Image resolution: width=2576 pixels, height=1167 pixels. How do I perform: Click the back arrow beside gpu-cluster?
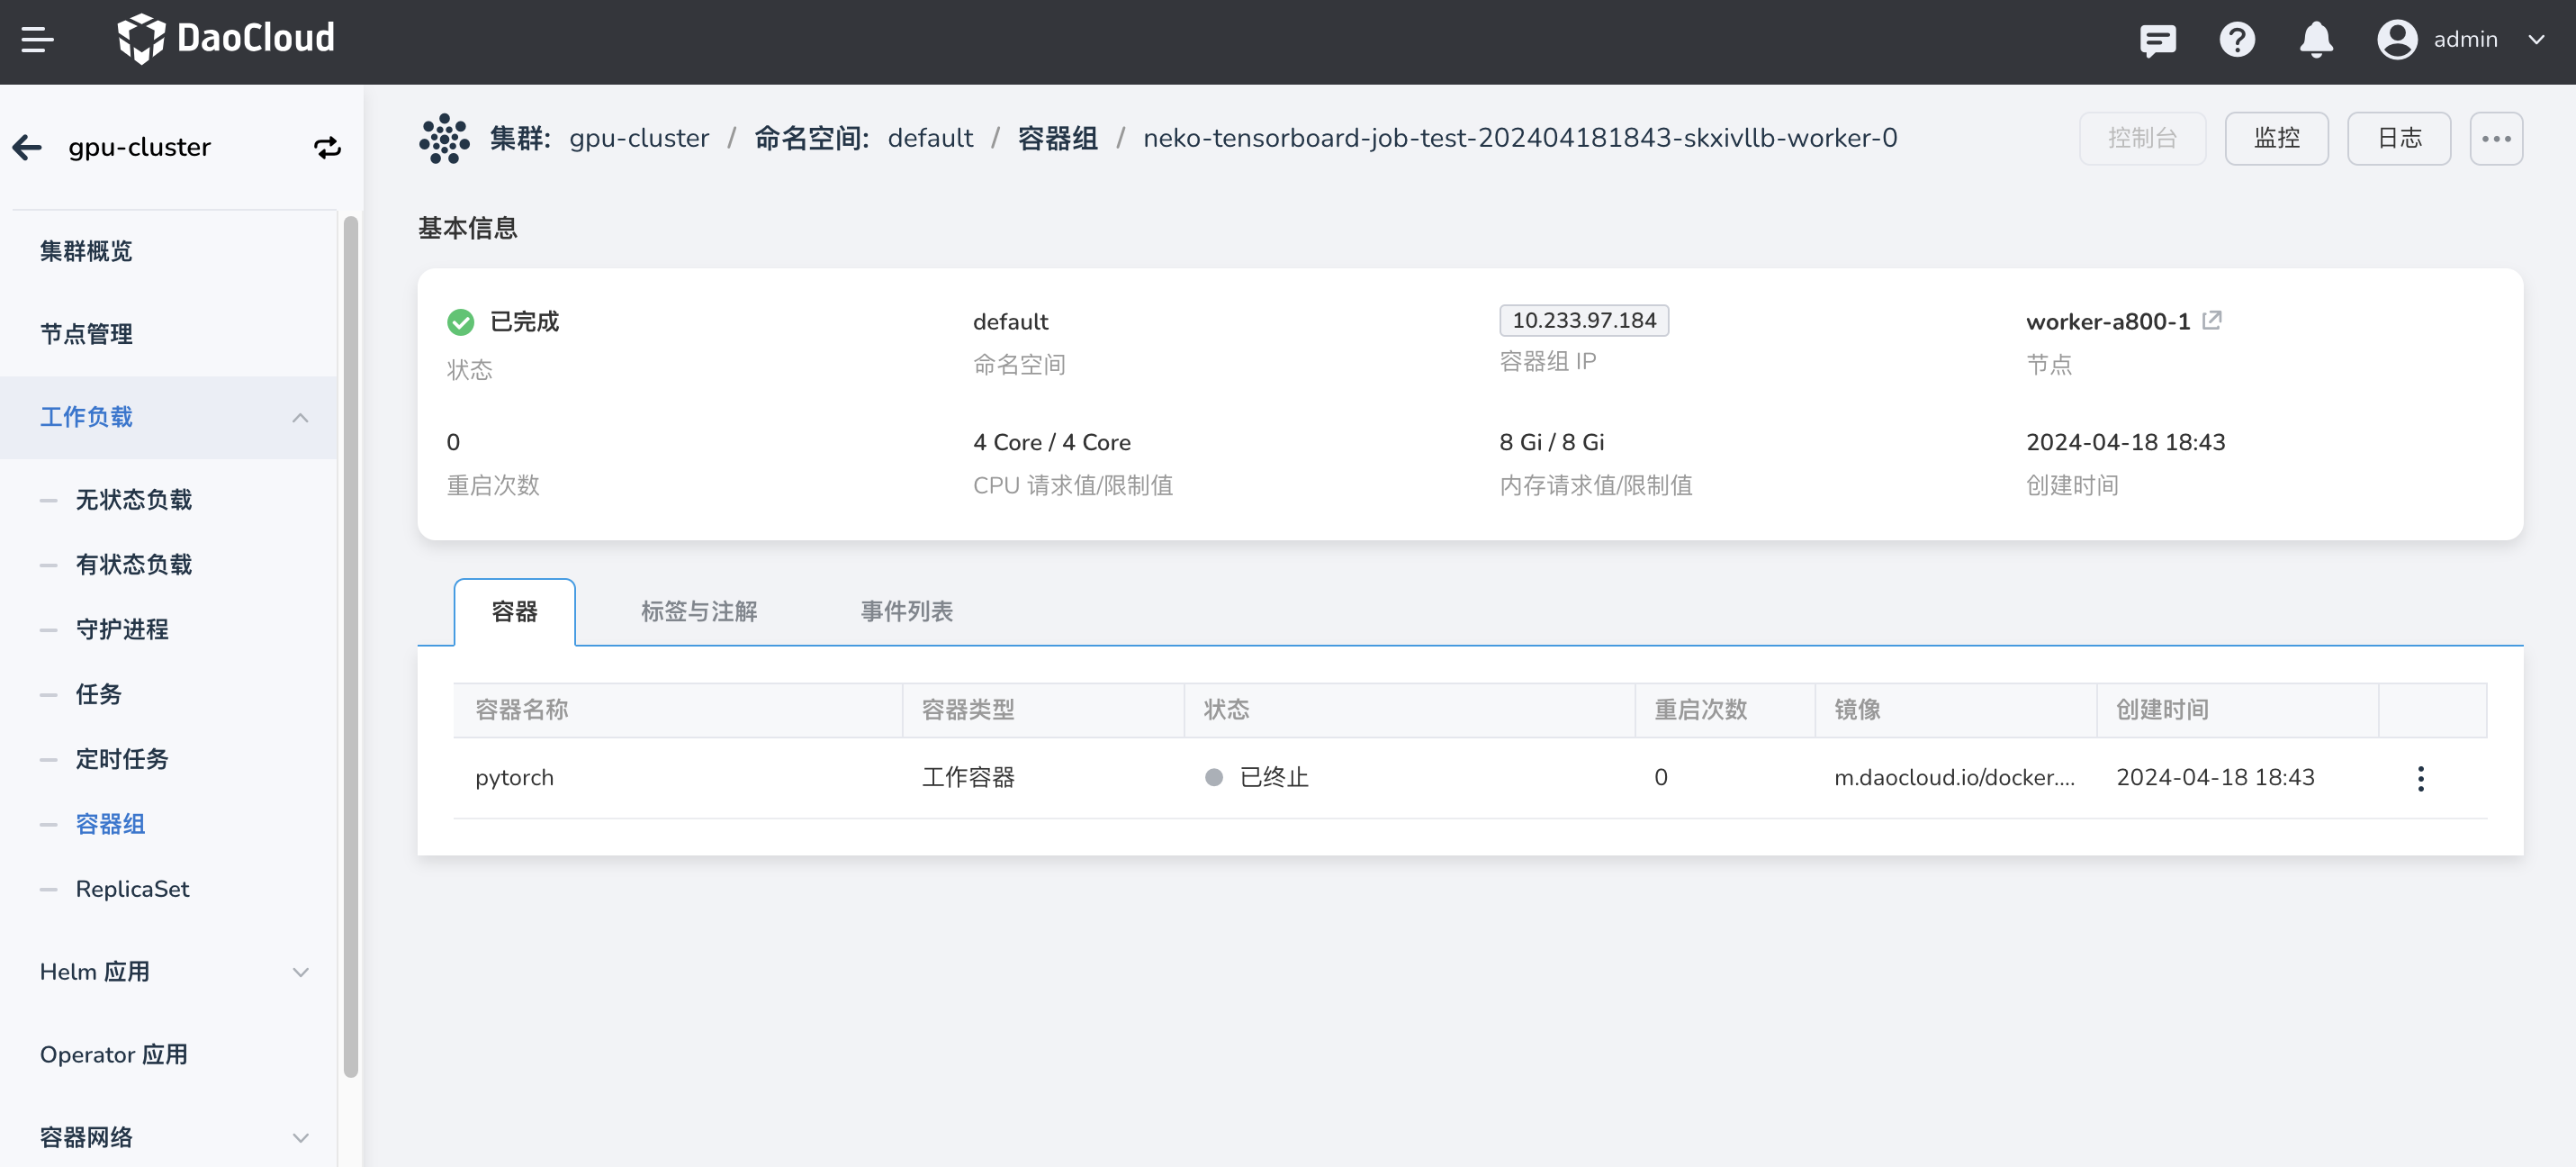pyautogui.click(x=27, y=147)
